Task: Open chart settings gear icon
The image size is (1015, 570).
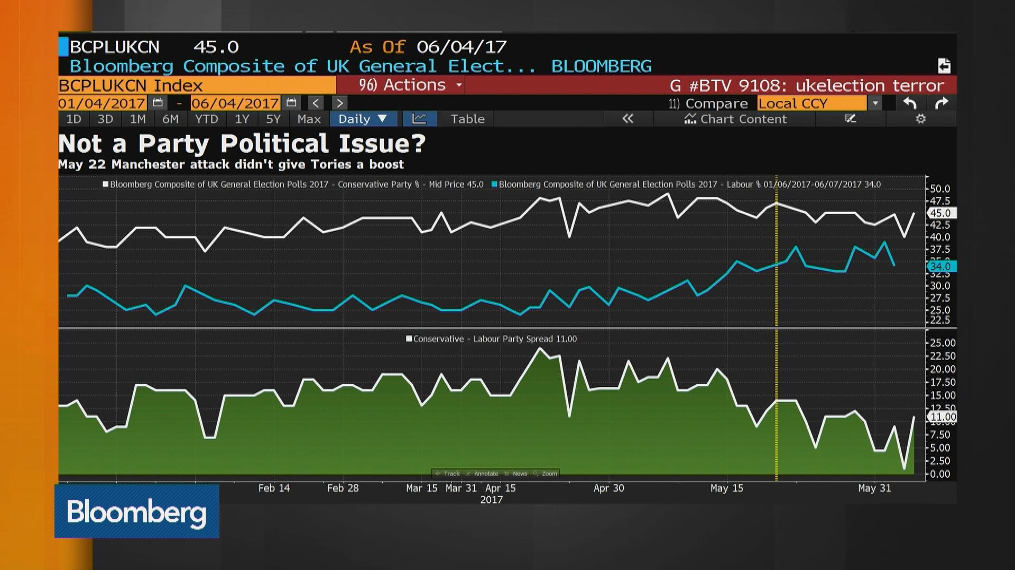Action: pos(920,119)
